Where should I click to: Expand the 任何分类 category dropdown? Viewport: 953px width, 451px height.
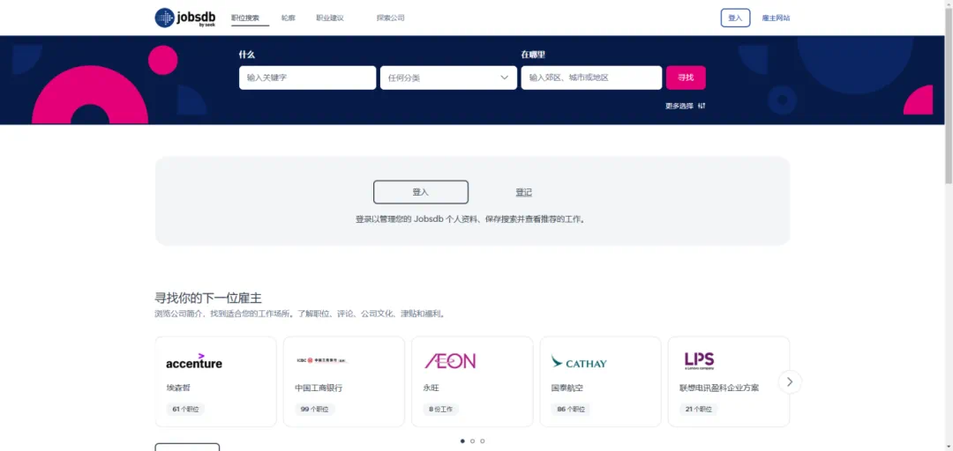(448, 78)
